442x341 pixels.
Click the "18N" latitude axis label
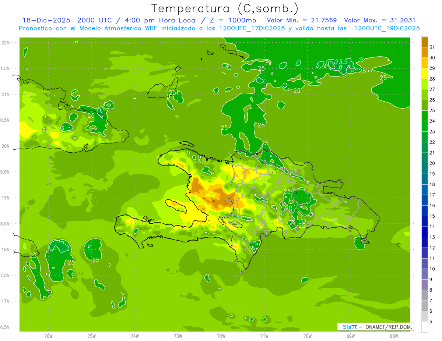pos(6,250)
